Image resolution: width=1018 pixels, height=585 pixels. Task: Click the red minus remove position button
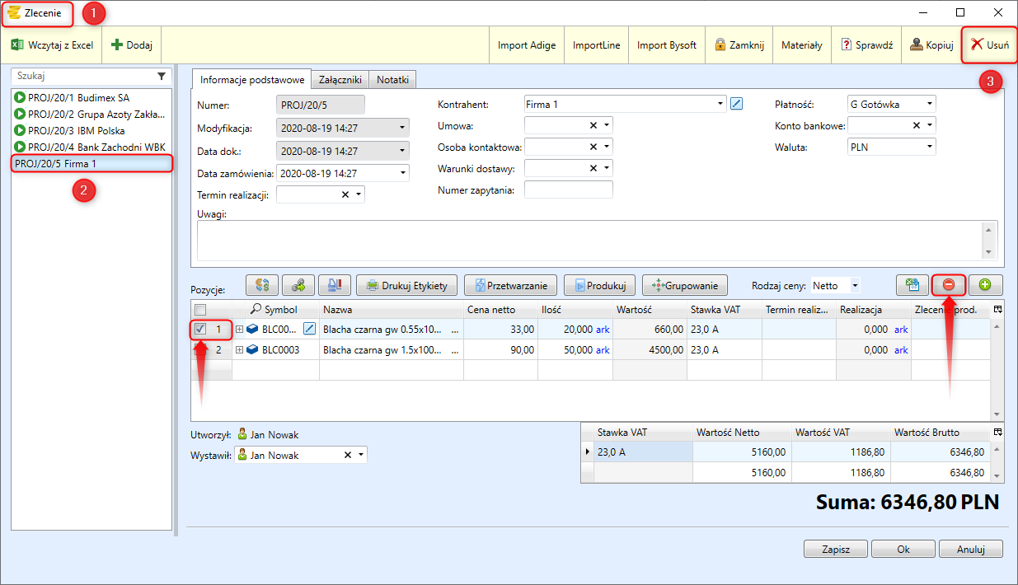(948, 285)
